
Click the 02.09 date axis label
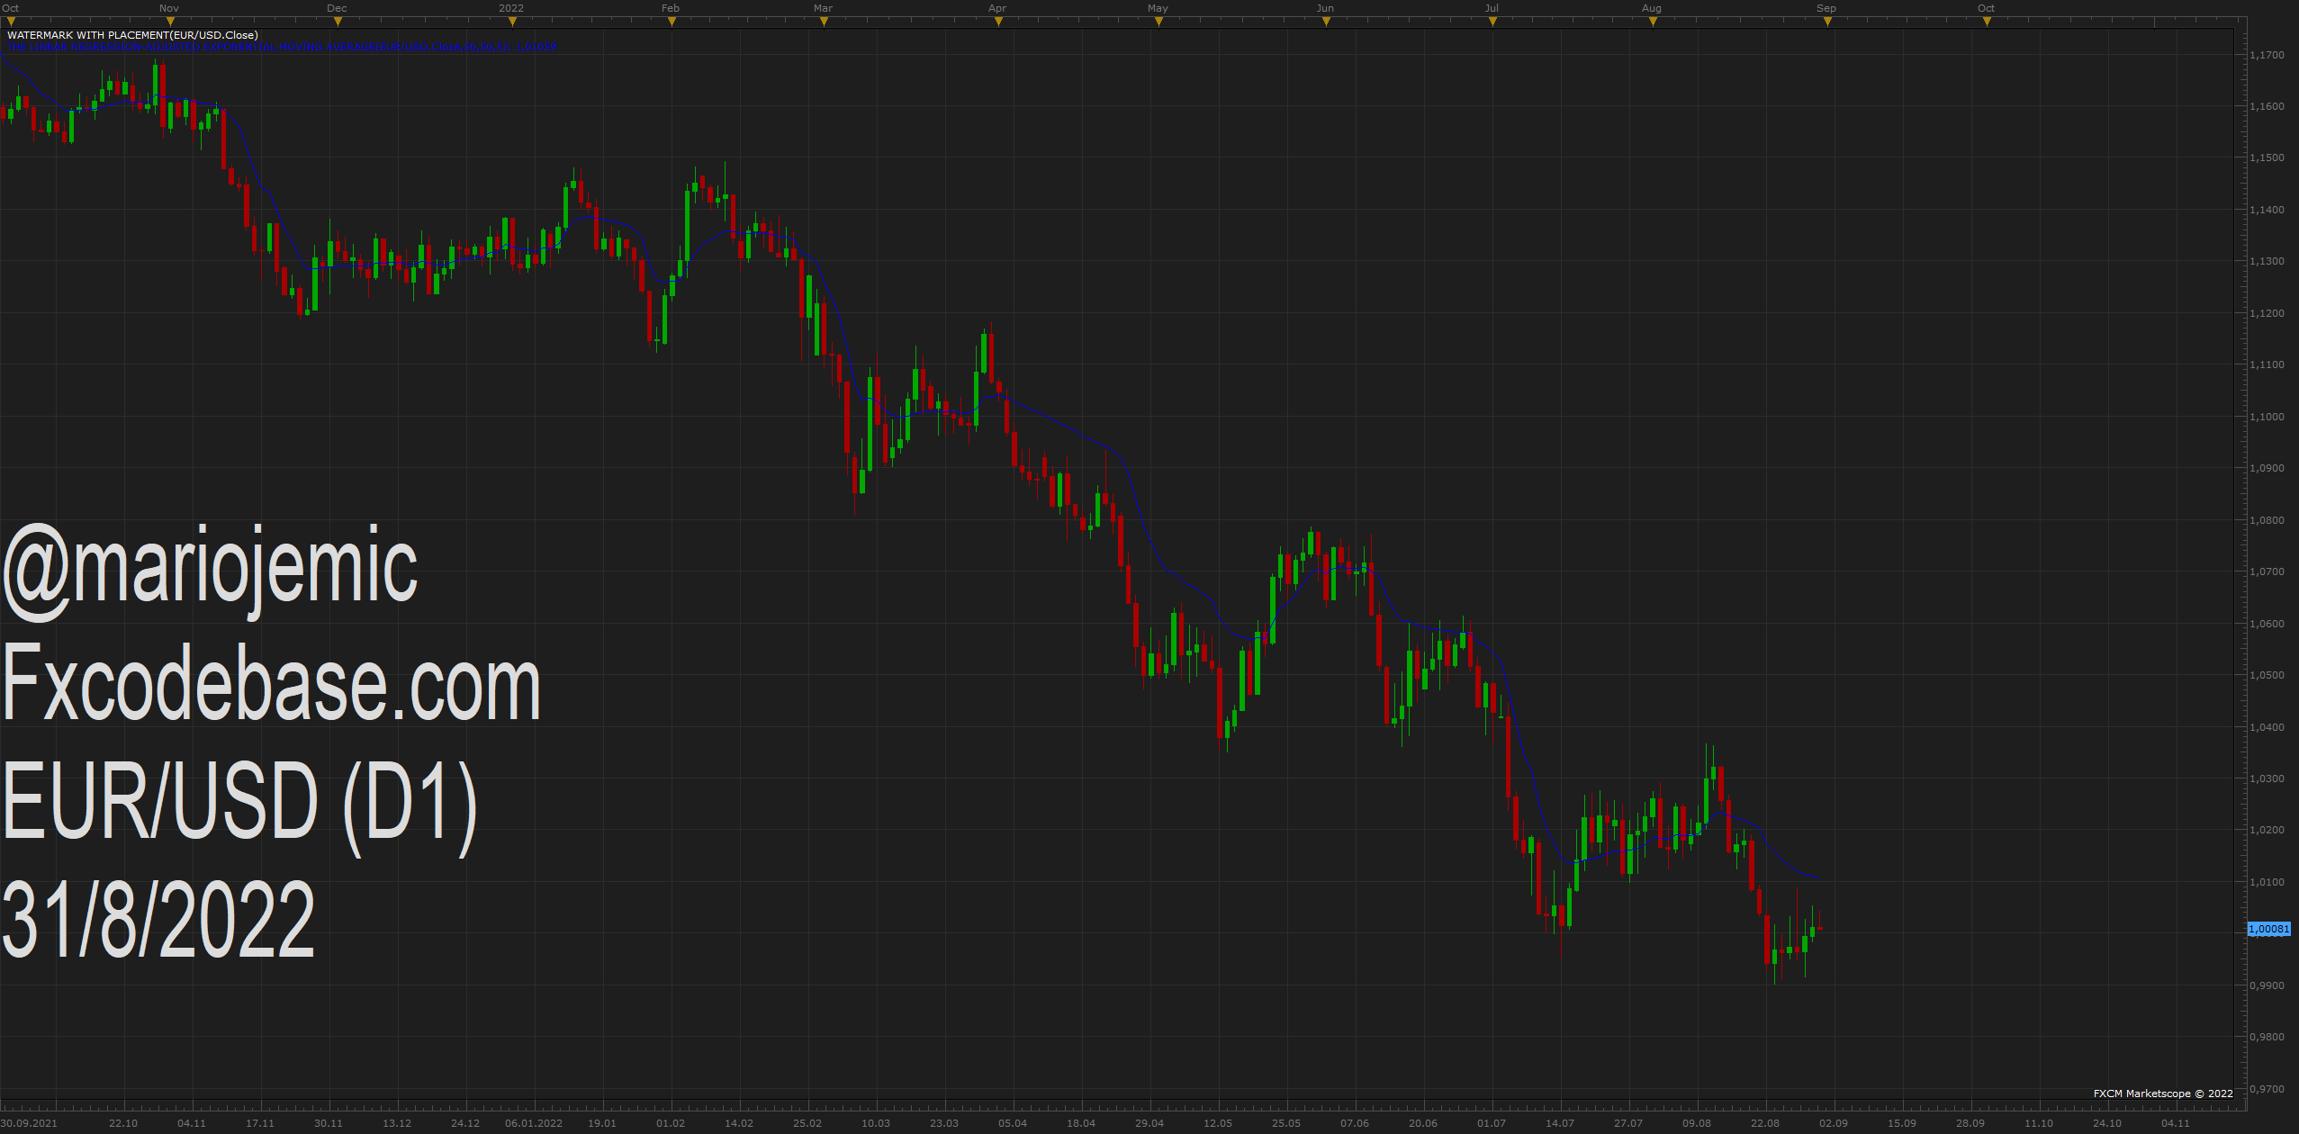click(1834, 1123)
